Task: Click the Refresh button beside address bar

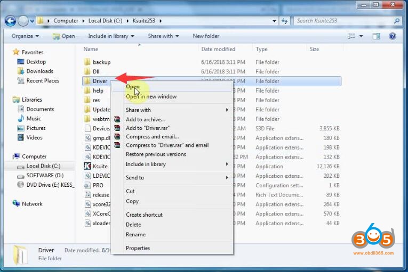Action: point(284,21)
